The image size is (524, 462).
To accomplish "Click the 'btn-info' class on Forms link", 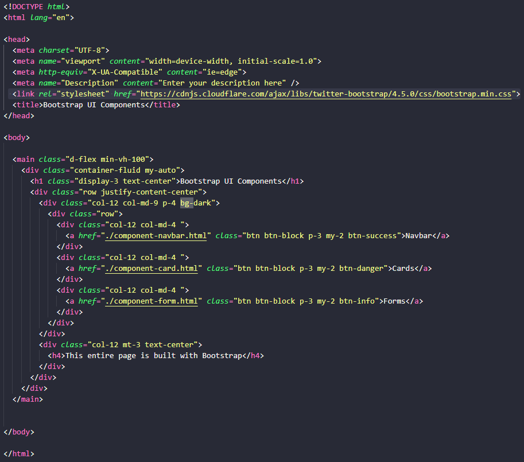I will (357, 301).
